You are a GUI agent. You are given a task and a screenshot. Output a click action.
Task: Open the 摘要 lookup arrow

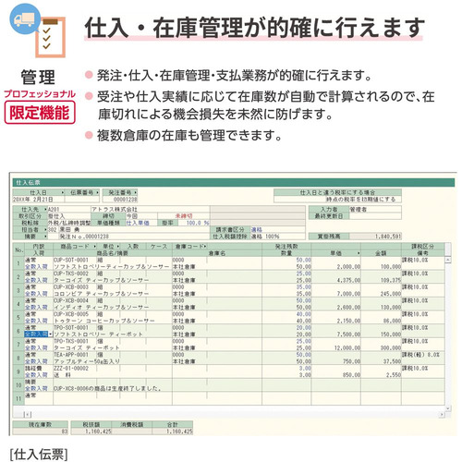pyautogui.click(x=46, y=237)
